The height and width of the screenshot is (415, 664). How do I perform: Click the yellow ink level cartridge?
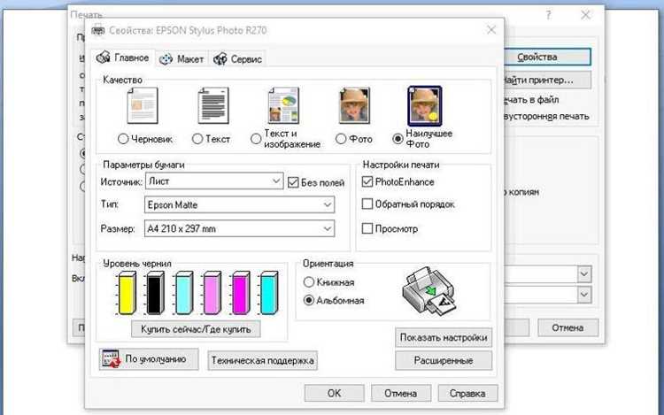127,293
